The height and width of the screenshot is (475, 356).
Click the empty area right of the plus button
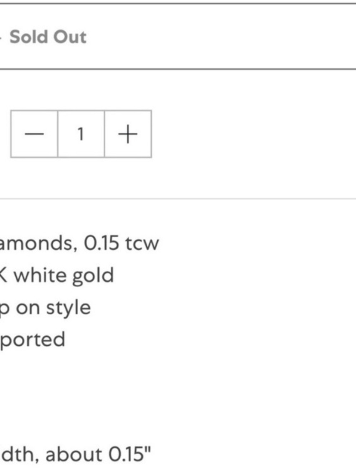[x=249, y=134]
